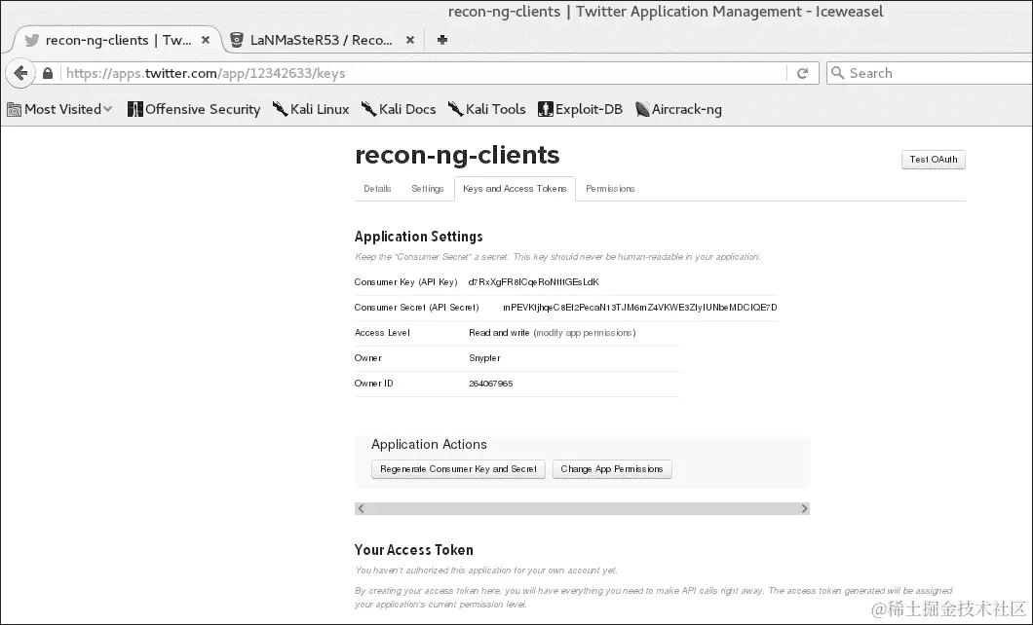Close the recon-ng-clients browser tab
1033x625 pixels.
pos(206,40)
